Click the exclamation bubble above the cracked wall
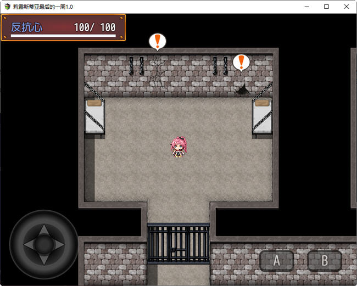The height and width of the screenshot is (286, 357). 158,41
